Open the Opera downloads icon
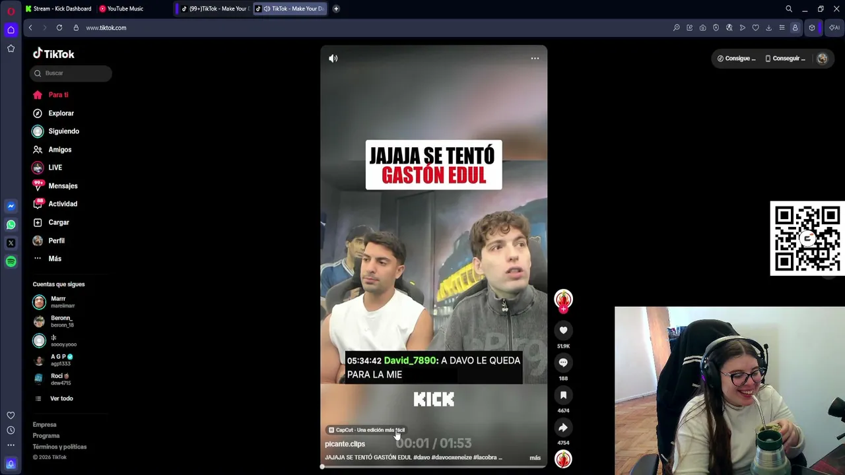Viewport: 845px width, 475px height. point(768,28)
